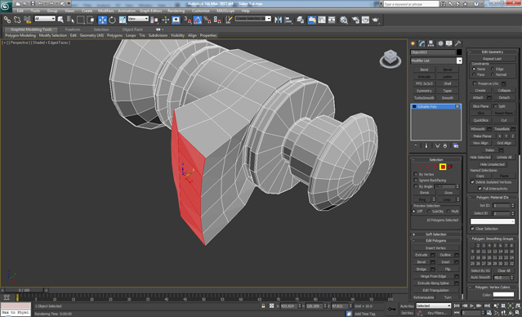Collapse the Edit Geometry rollout
Screen dimensions: 522x317
point(493,52)
